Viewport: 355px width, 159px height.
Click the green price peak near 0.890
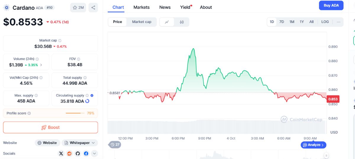pos(193,49)
